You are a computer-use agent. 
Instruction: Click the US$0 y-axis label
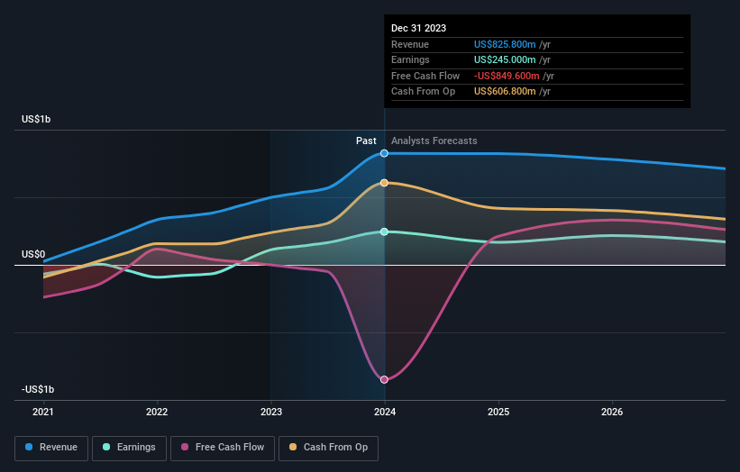pyautogui.click(x=33, y=255)
